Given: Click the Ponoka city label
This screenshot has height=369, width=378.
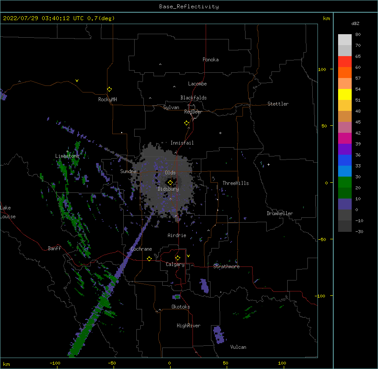Looking at the screenshot, I should coord(210,60).
